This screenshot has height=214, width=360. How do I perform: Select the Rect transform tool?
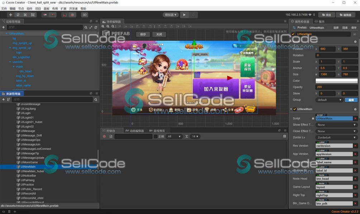click(x=33, y=15)
